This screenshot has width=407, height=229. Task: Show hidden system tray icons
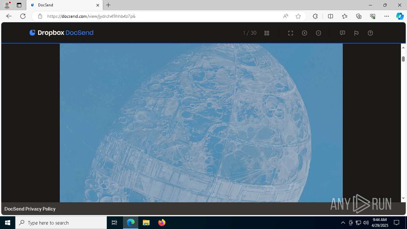pyautogui.click(x=343, y=223)
